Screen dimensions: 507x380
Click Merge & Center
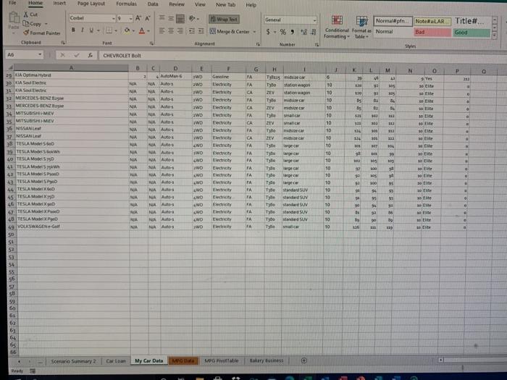tap(230, 32)
